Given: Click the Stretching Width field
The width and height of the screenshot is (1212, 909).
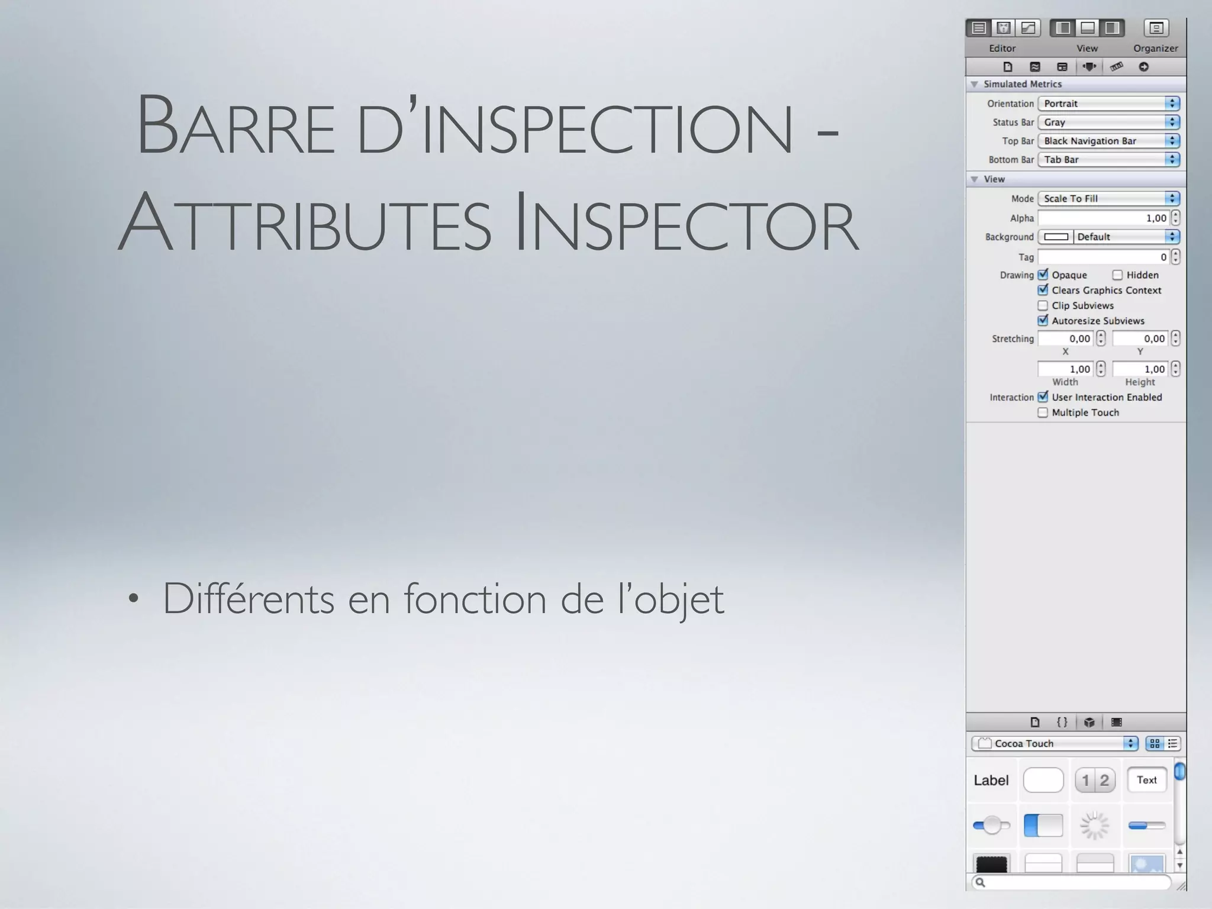Looking at the screenshot, I should pyautogui.click(x=1065, y=369).
